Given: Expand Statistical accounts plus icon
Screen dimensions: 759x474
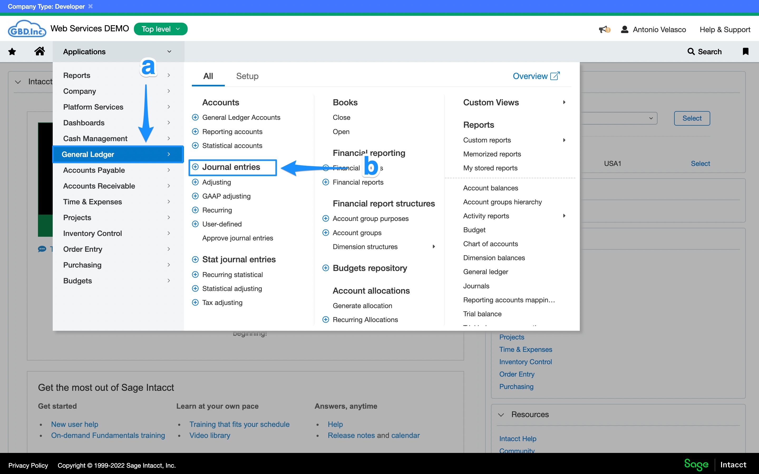Looking at the screenshot, I should 195,145.
